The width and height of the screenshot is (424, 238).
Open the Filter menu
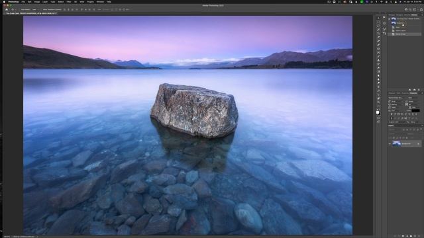click(69, 1)
